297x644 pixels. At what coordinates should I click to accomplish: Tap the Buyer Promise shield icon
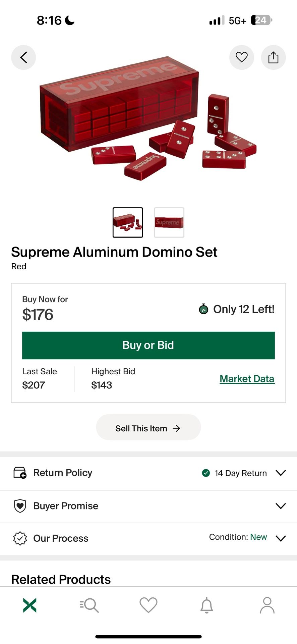coord(20,506)
